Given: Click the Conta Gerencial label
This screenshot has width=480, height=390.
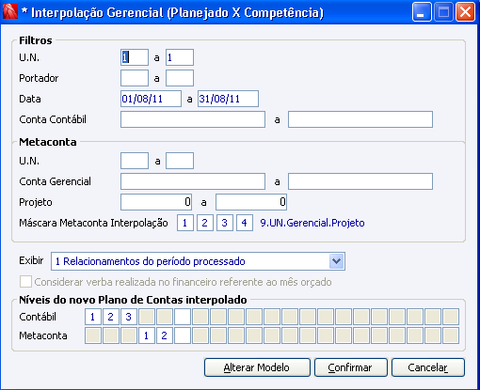Looking at the screenshot, I should tap(55, 181).
